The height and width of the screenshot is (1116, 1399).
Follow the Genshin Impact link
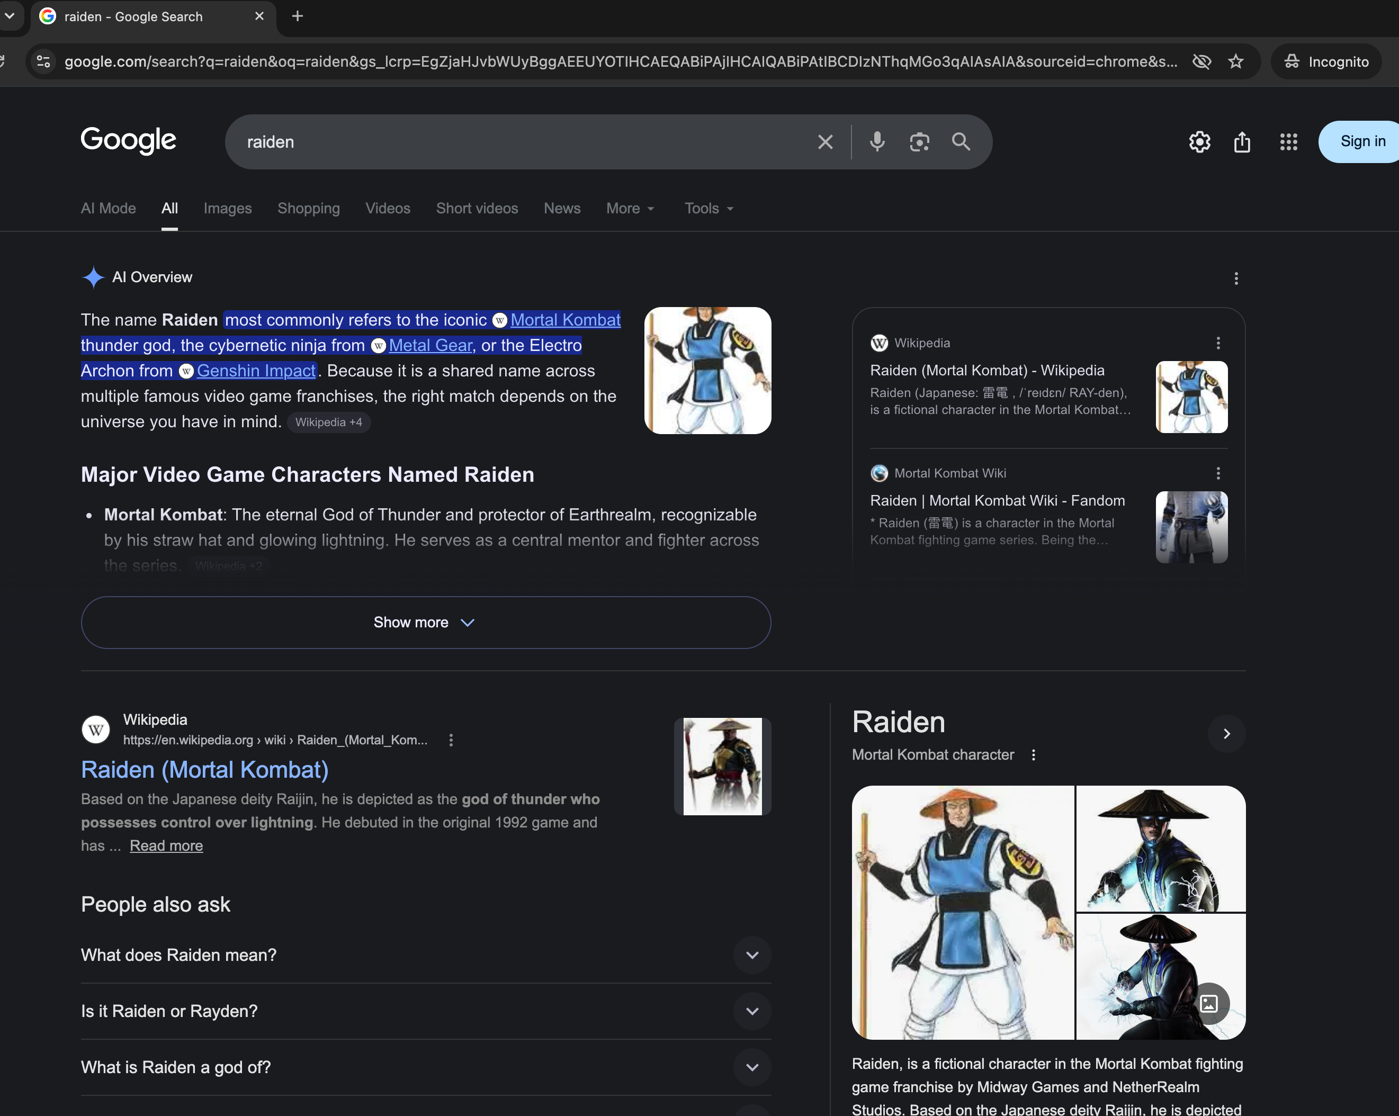(x=256, y=371)
